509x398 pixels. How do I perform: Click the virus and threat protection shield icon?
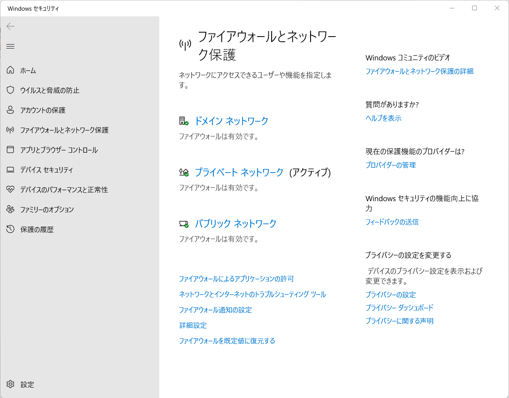tap(10, 90)
